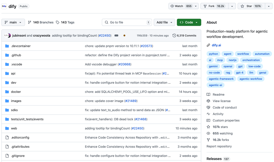Open the dify.ai website link
The height and width of the screenshot is (162, 274).
pos(216,45)
